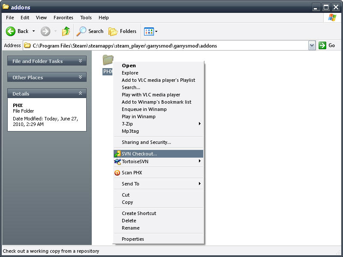Viewport: 343px width, 257px height.
Task: Choose Delete from the context menu
Action: tap(158, 221)
